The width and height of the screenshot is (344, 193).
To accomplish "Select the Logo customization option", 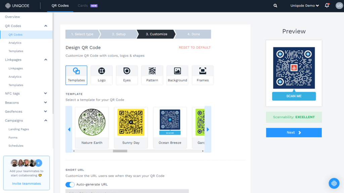I will point(101,74).
